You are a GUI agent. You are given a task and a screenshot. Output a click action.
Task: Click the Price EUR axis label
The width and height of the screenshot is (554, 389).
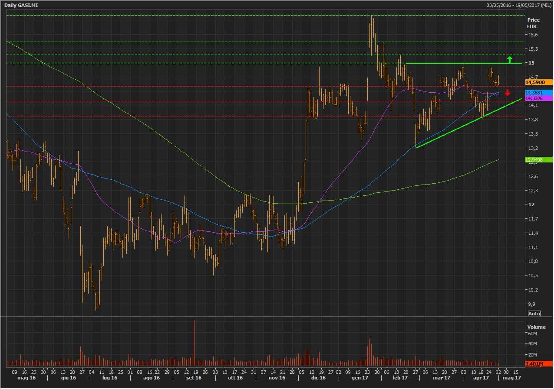click(x=533, y=23)
